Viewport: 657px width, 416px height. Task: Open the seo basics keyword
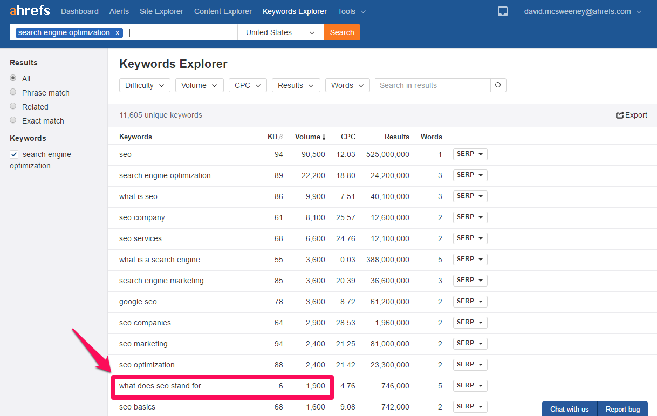[137, 407]
